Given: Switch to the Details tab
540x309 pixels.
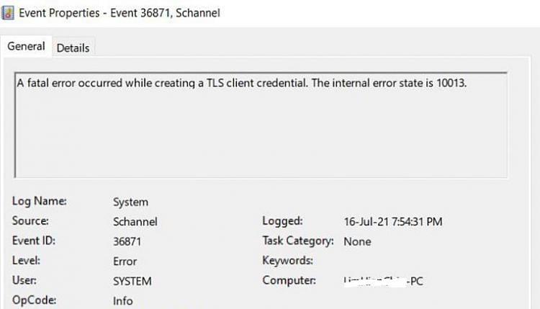Looking at the screenshot, I should tap(73, 48).
